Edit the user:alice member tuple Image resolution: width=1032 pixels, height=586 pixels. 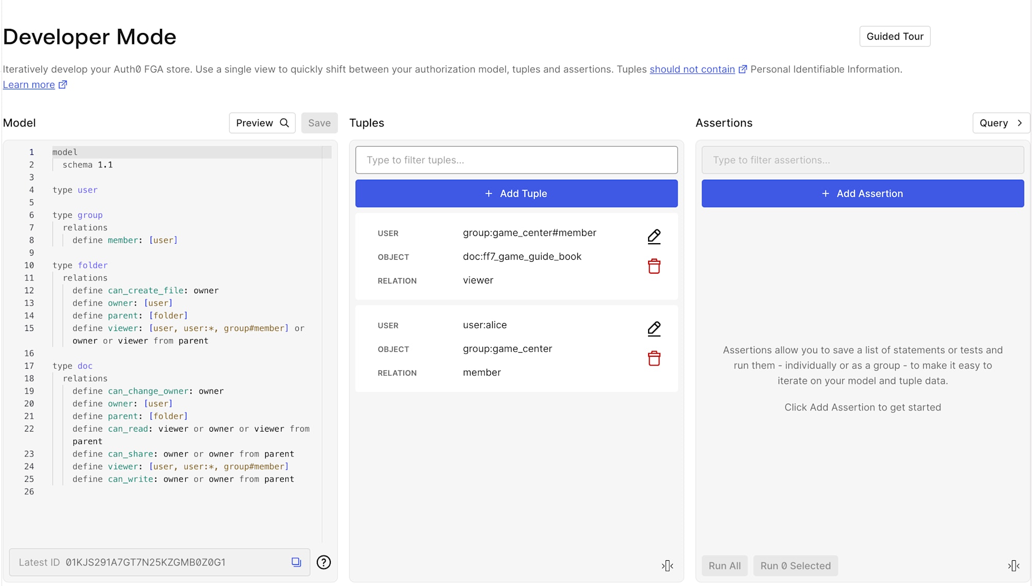click(x=654, y=329)
